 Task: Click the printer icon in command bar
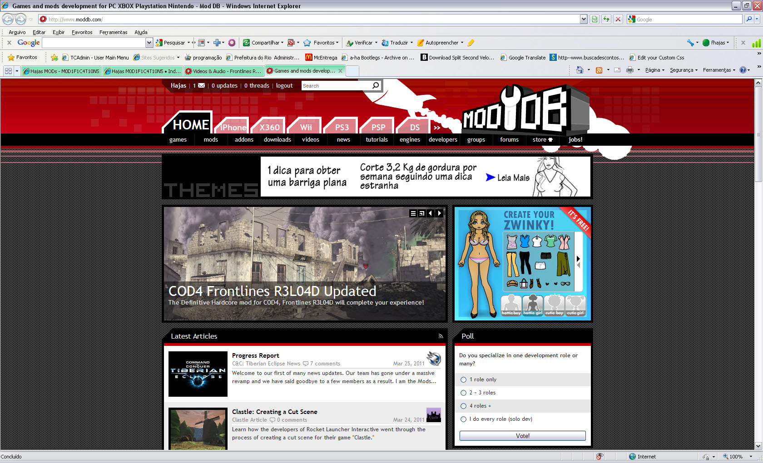[x=629, y=70]
